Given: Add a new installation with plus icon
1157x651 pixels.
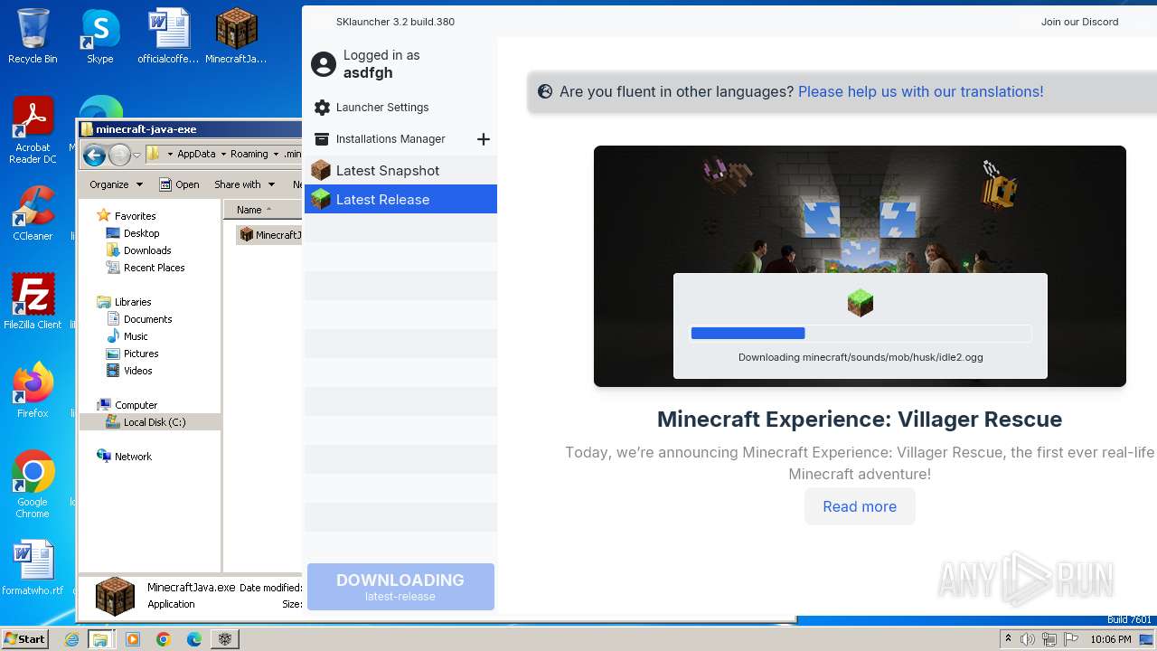Looking at the screenshot, I should [x=484, y=139].
